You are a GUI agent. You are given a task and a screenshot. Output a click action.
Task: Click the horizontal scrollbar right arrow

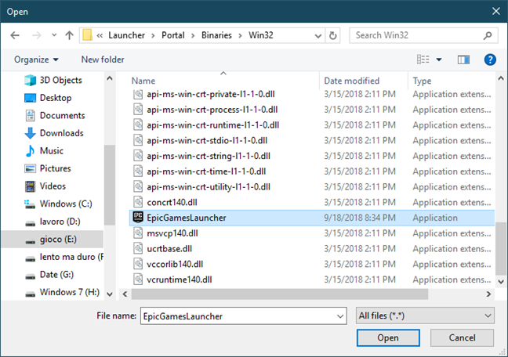click(x=488, y=294)
